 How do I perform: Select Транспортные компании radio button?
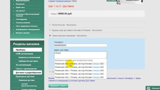(50, 35)
